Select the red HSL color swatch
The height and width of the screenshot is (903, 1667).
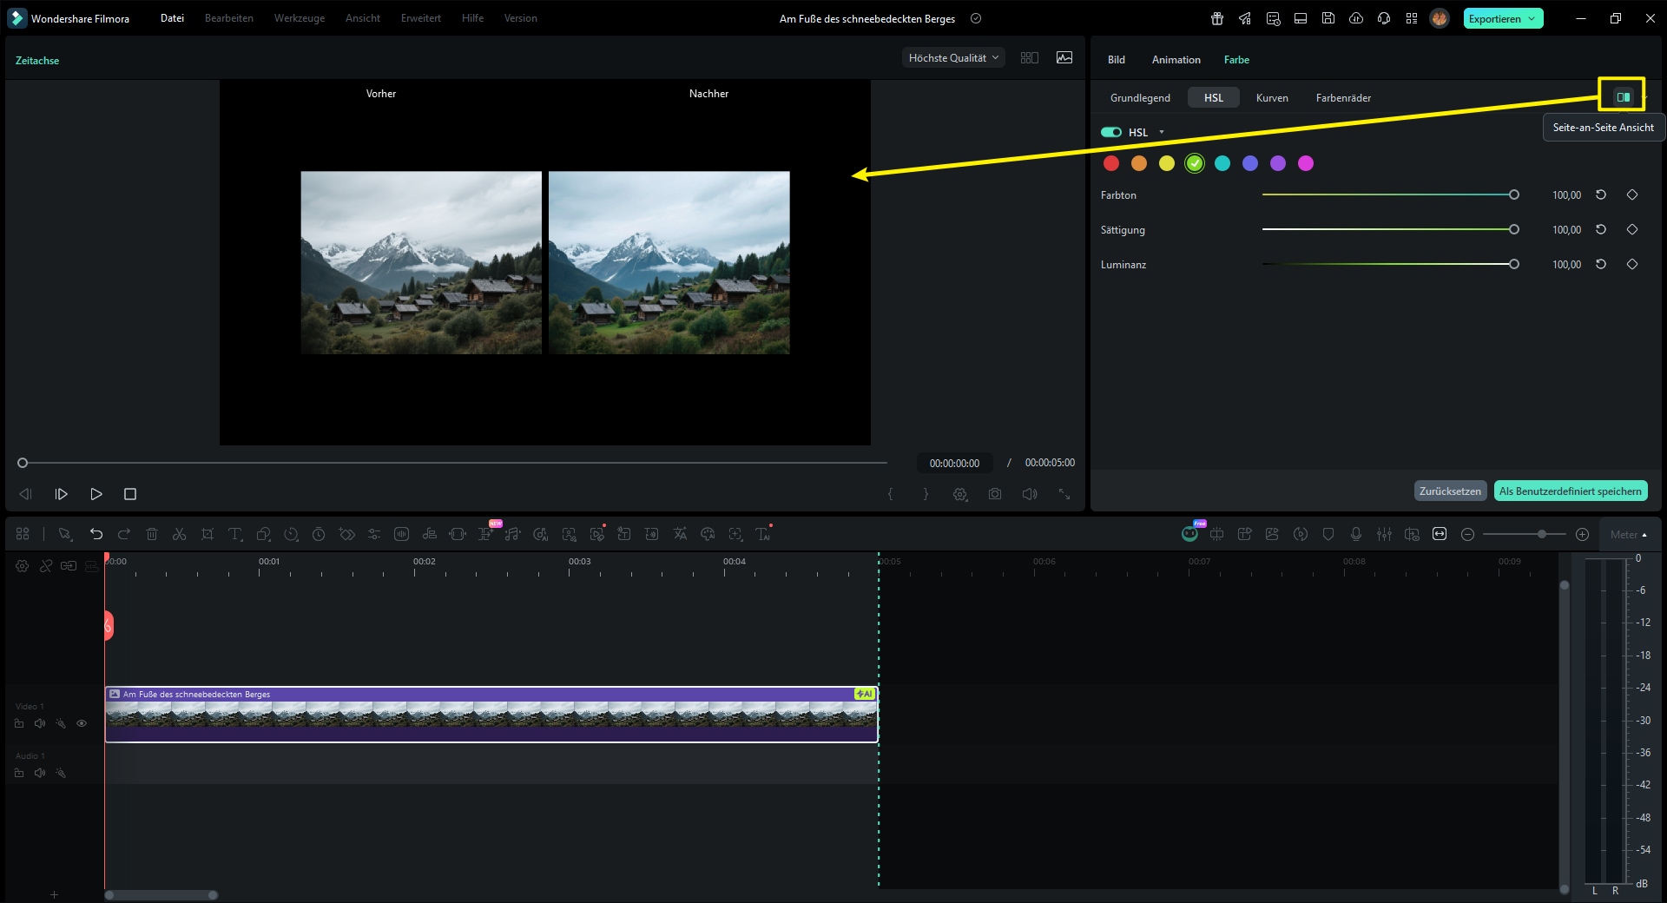click(x=1111, y=163)
